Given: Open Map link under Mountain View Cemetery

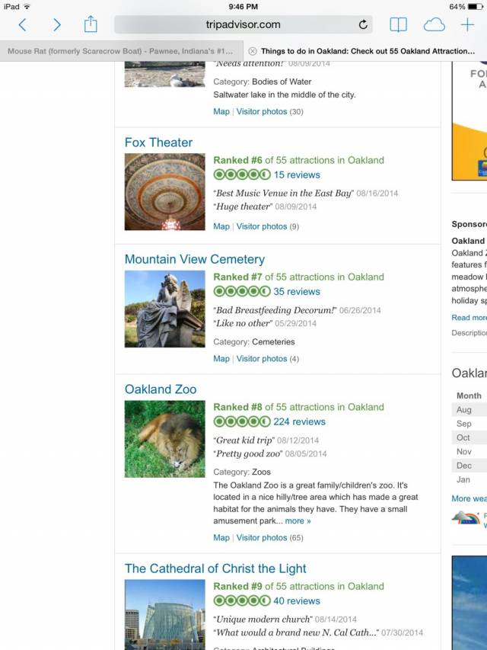Looking at the screenshot, I should pos(221,359).
